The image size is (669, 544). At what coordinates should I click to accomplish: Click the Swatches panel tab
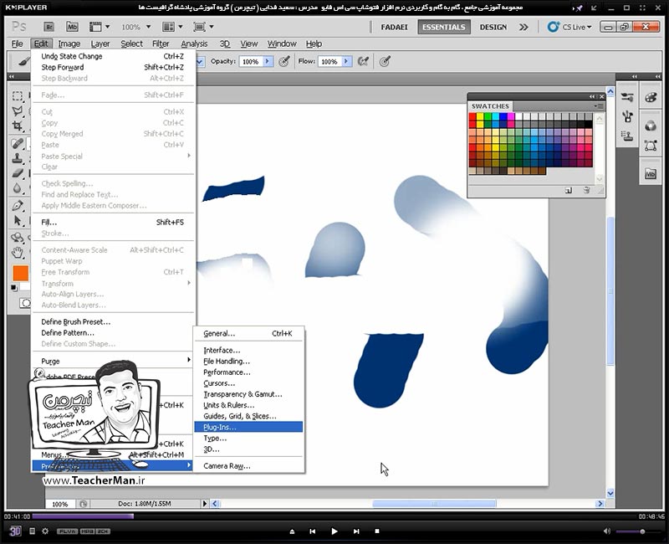coord(490,106)
